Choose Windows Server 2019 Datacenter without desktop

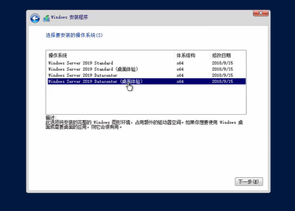click(x=83, y=75)
